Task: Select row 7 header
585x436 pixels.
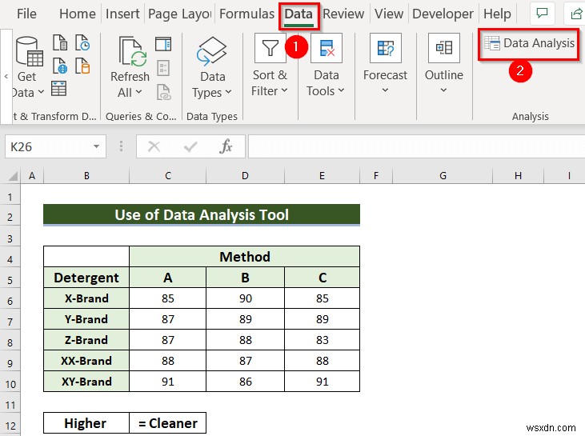Action: coord(10,322)
